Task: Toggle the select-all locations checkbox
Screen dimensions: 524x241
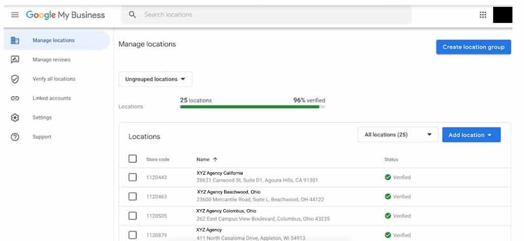Action: point(133,159)
